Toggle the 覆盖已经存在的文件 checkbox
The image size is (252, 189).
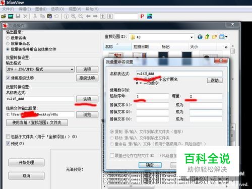tap(112, 155)
